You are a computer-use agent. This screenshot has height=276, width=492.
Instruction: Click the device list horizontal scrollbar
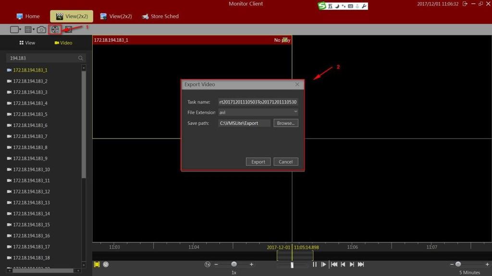[x=43, y=270]
